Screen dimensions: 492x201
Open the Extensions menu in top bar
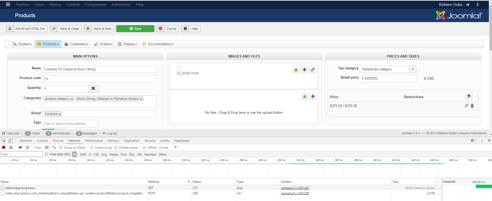[x=121, y=5]
